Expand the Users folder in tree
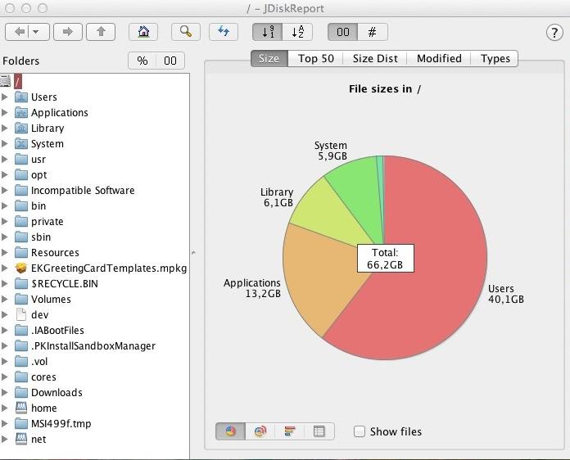 [5, 97]
